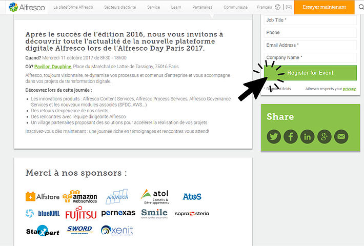364x246 pixels.
Task: Focus the Company Name field
Action: (310, 57)
